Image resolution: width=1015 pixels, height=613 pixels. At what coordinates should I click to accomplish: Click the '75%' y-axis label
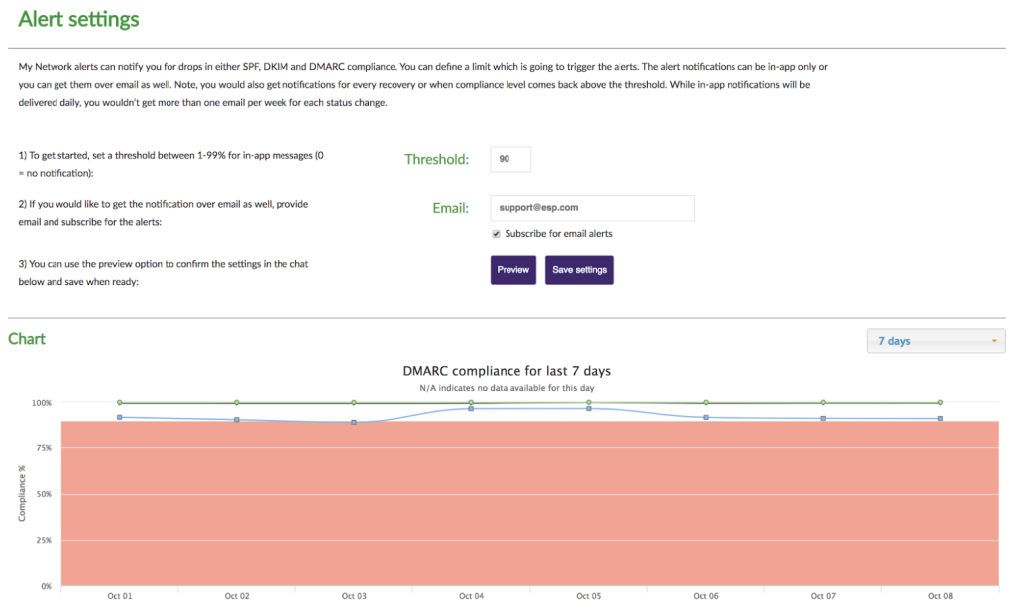[44, 448]
